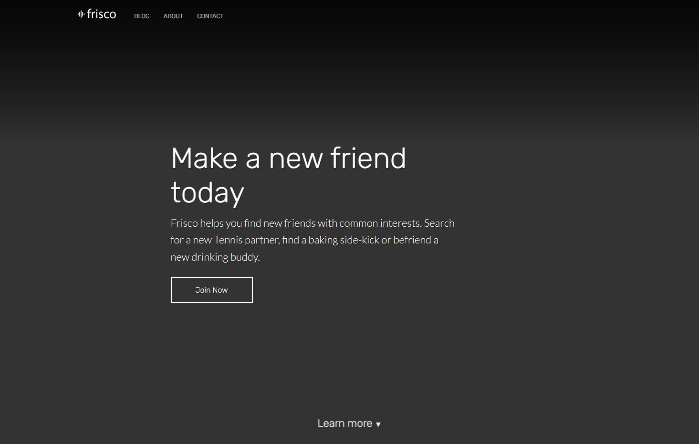
Task: Click ABOUT in the top navigation
Action: click(173, 16)
